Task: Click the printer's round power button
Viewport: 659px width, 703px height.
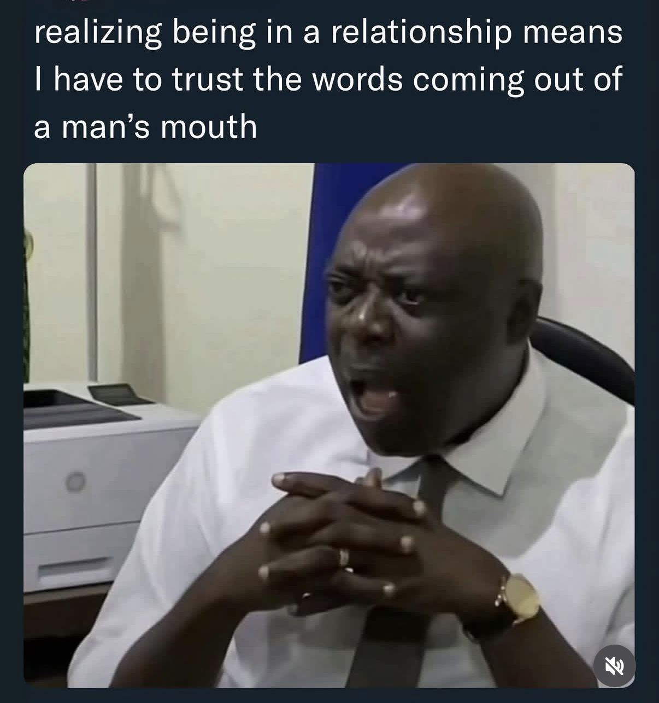Action: click(75, 481)
